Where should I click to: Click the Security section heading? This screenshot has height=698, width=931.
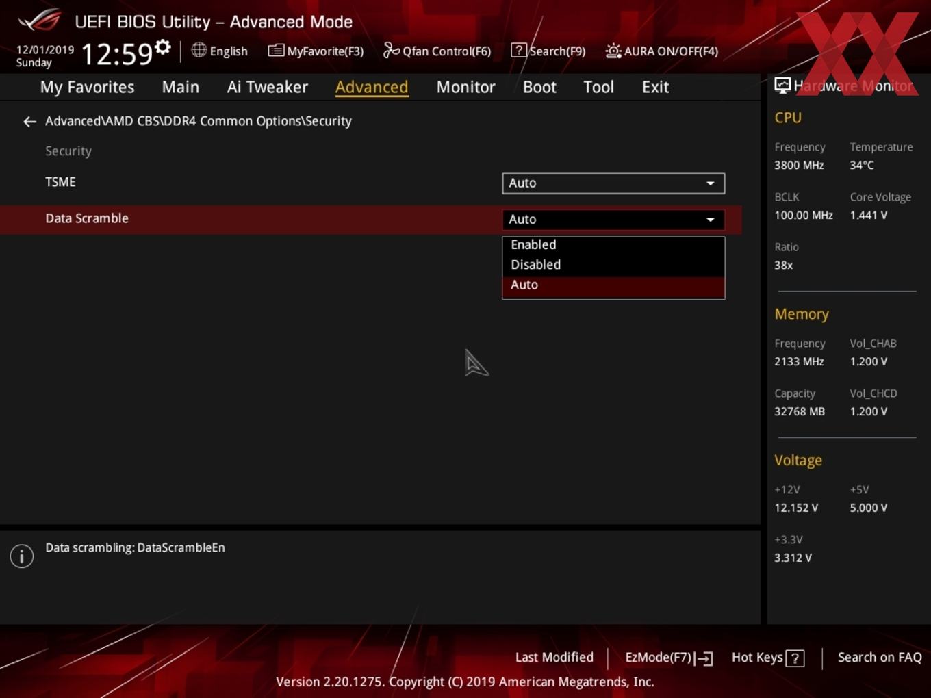[x=68, y=152]
